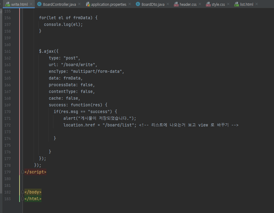The width and height of the screenshot is (274, 213).
Task: Click the alert call with Korean message
Action: 99,118
